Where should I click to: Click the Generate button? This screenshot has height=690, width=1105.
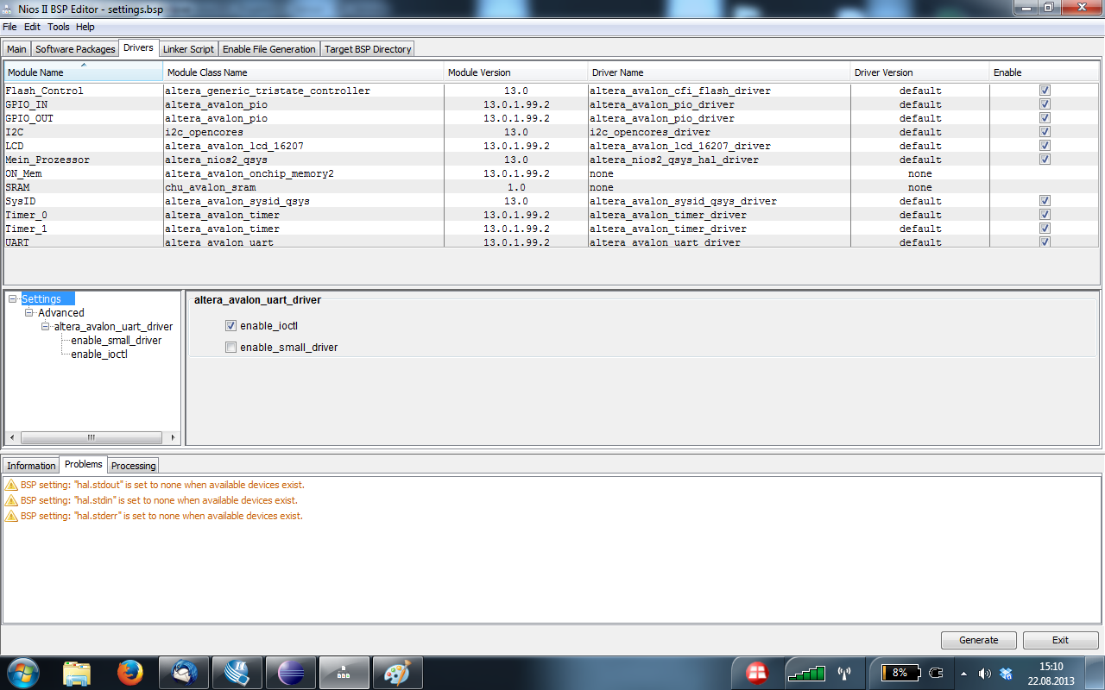coord(979,640)
